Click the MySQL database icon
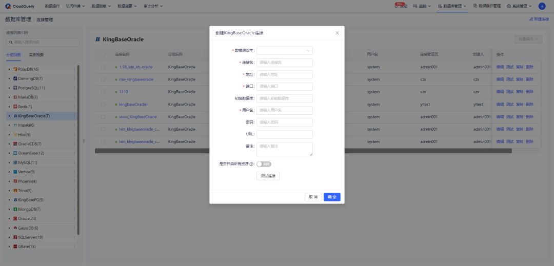554x266 pixels. point(15,162)
